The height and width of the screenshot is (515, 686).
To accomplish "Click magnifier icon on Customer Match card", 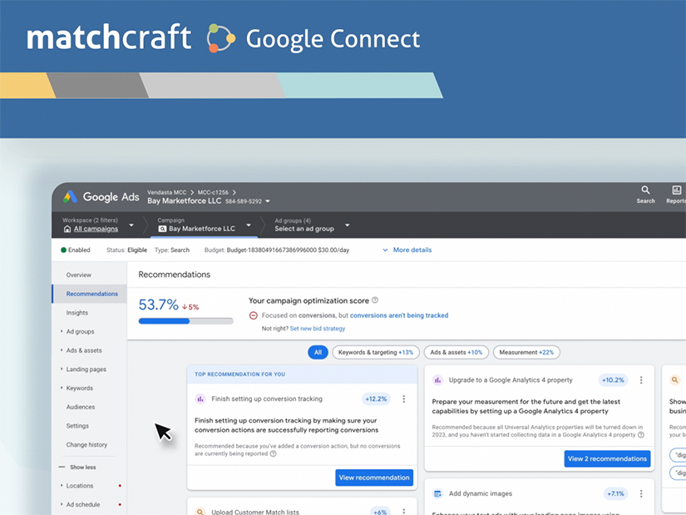I will click(200, 512).
